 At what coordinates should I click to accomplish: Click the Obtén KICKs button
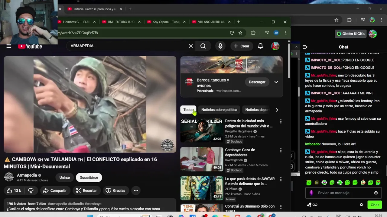[x=351, y=34]
